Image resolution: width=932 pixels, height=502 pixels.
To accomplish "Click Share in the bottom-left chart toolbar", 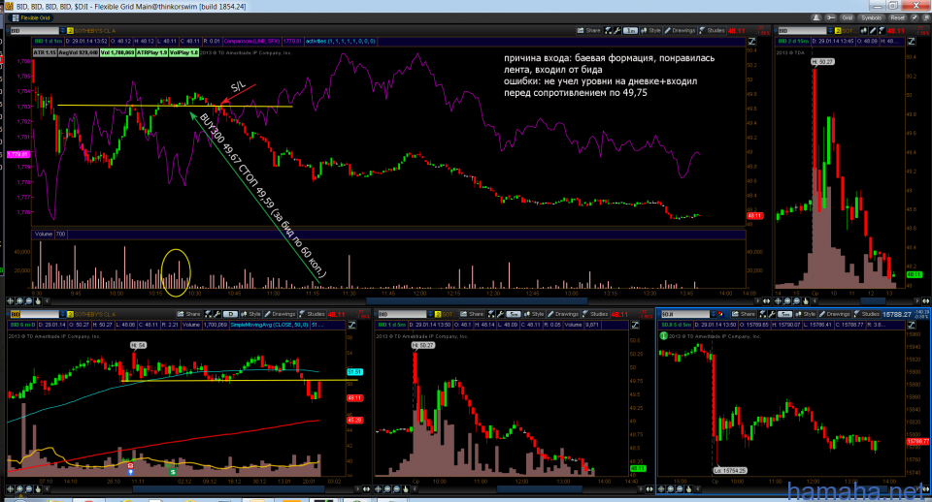I will pos(189,314).
